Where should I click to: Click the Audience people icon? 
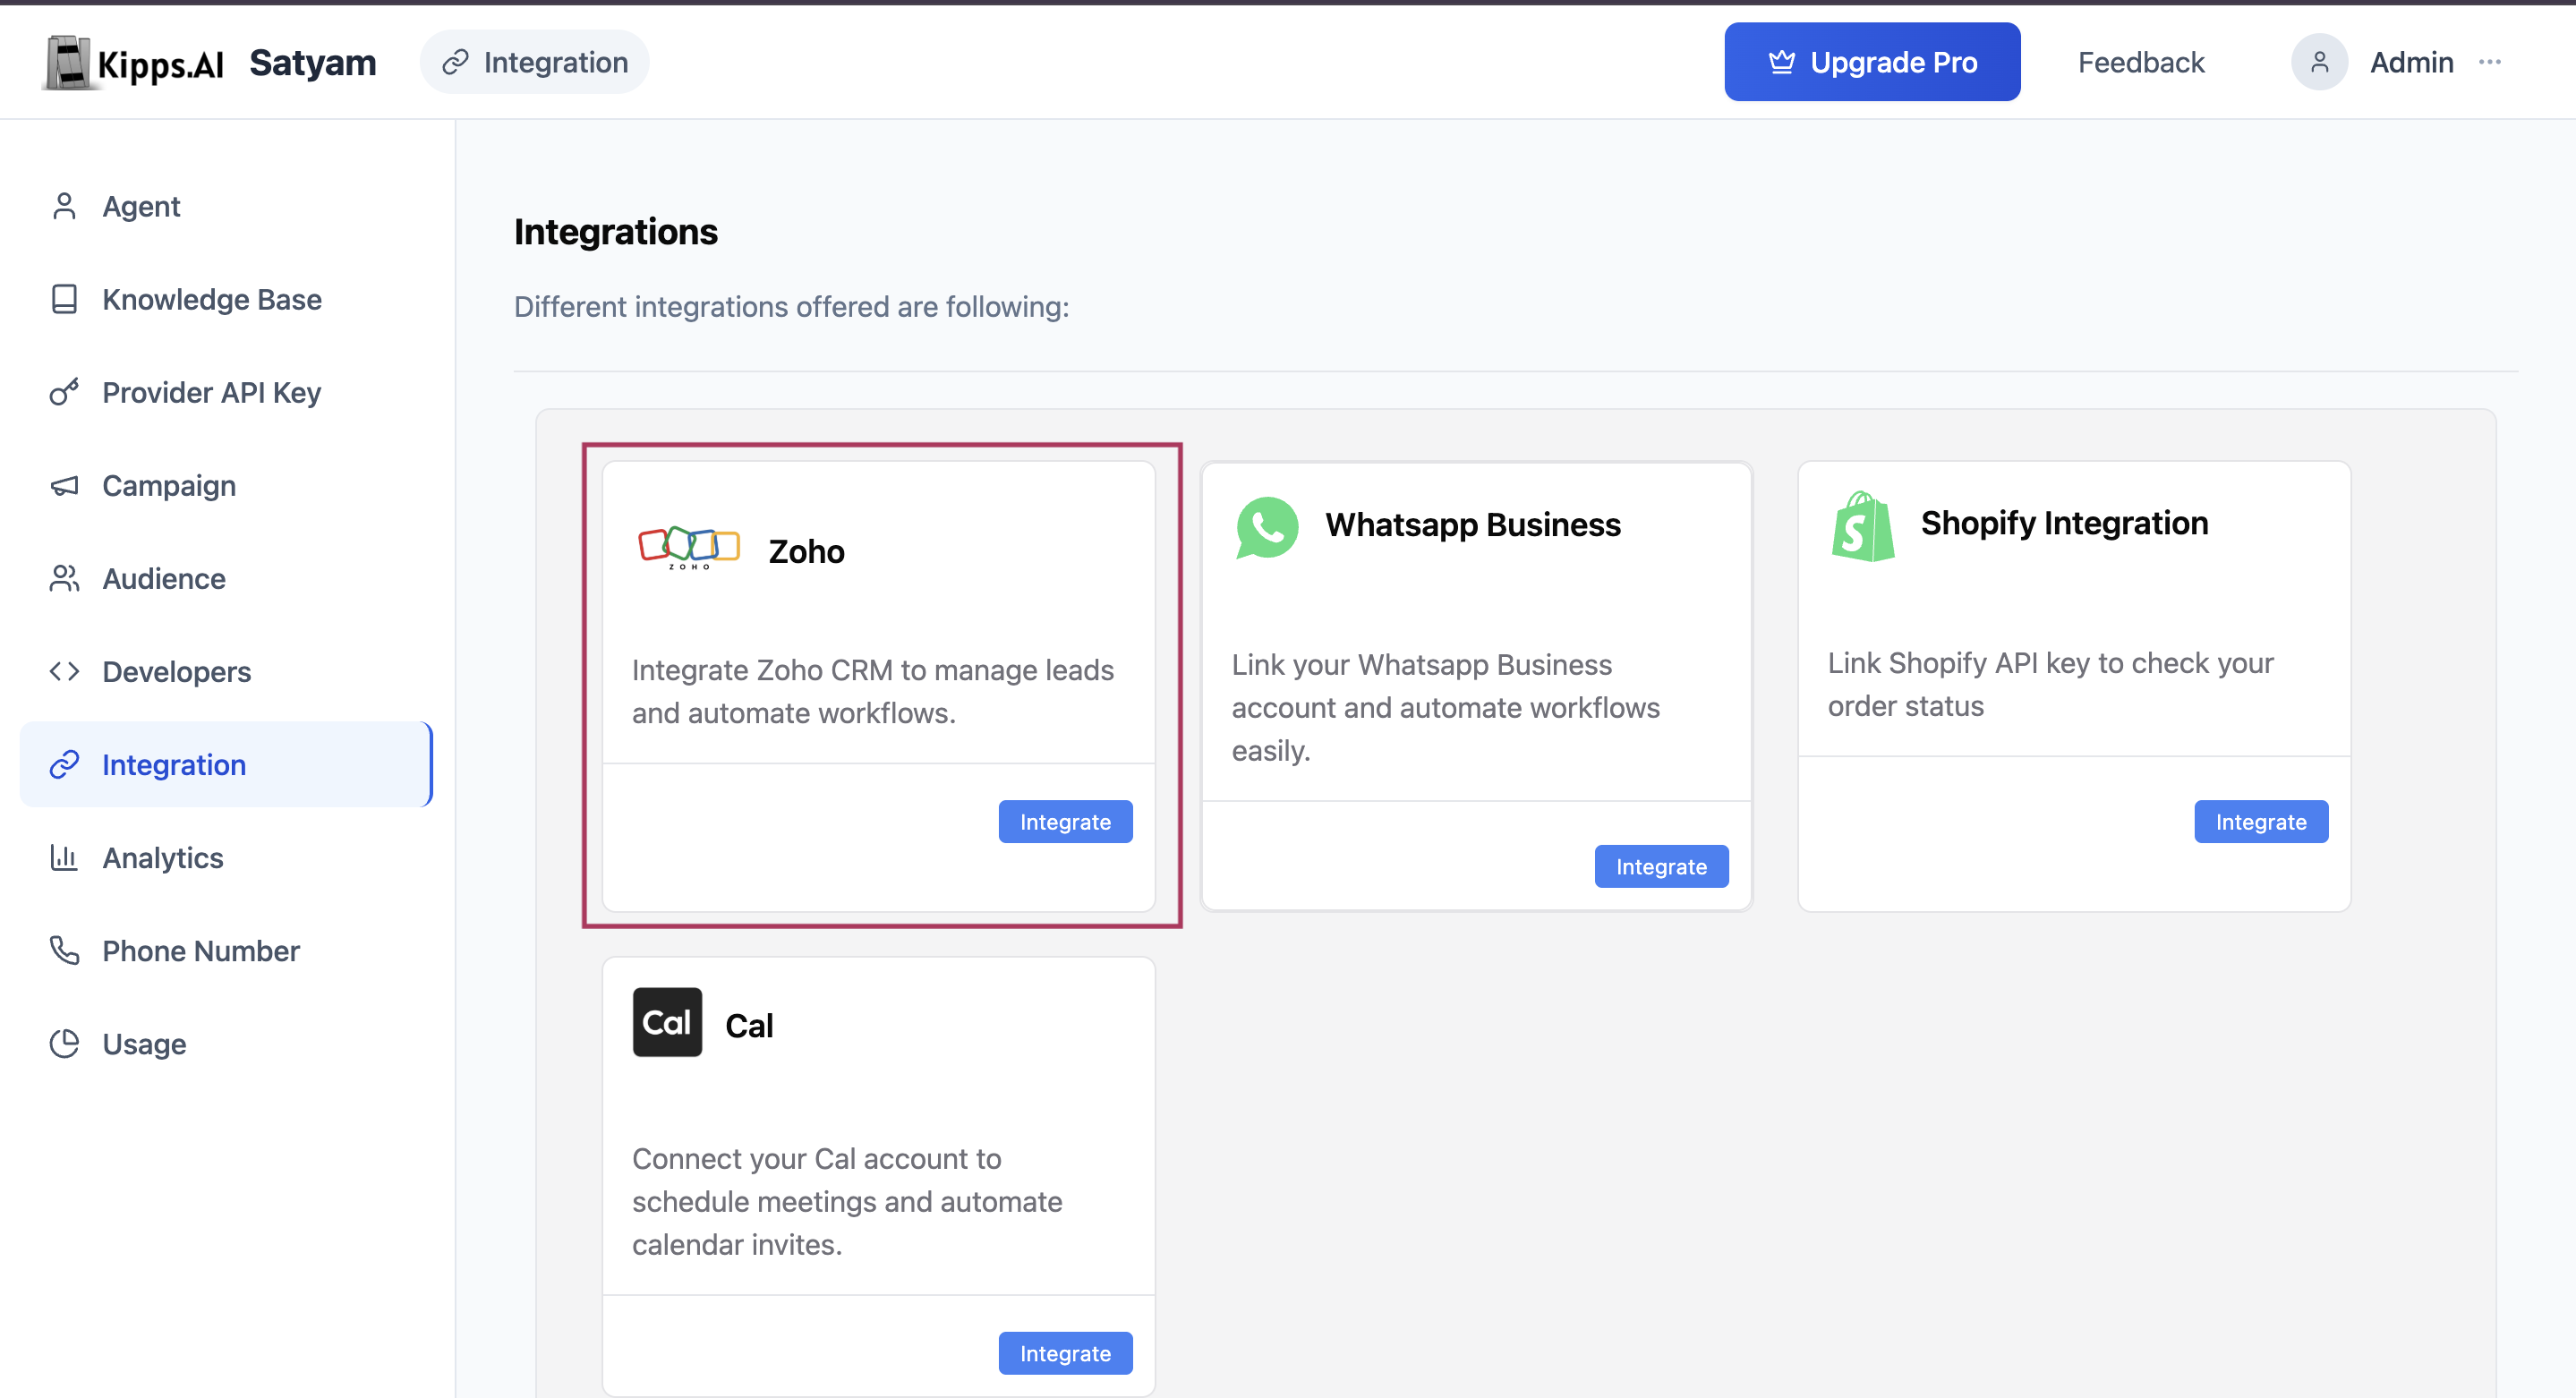[64, 578]
